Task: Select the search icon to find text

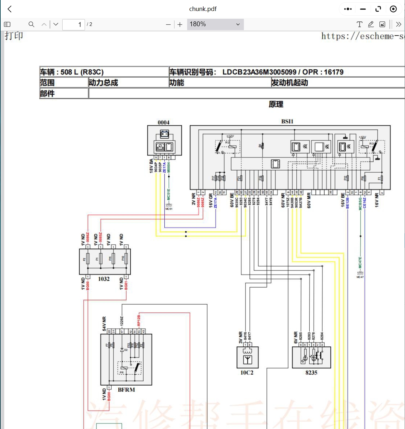Action: click(31, 24)
